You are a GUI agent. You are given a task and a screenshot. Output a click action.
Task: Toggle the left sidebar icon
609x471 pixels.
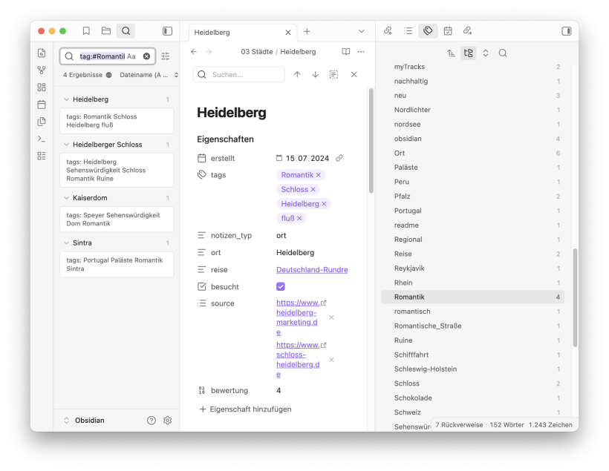point(167,31)
